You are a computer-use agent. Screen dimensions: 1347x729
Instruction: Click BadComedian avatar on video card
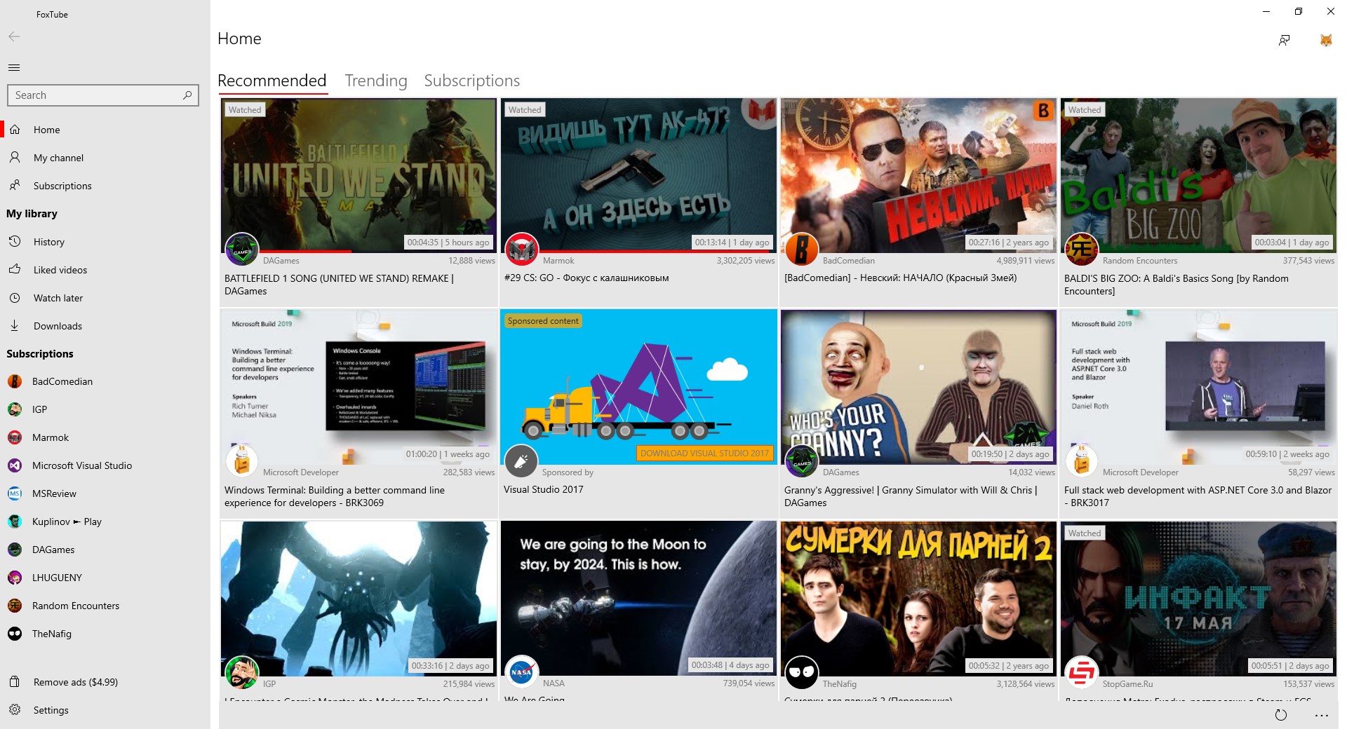802,250
